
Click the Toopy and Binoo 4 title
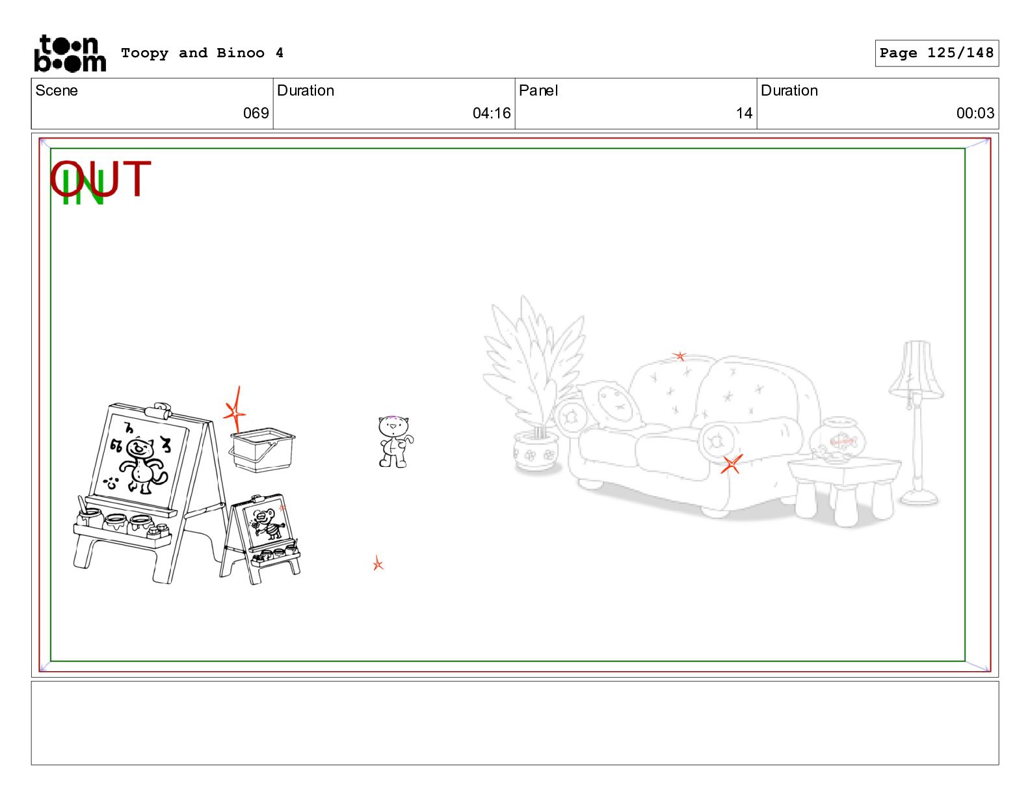point(202,53)
